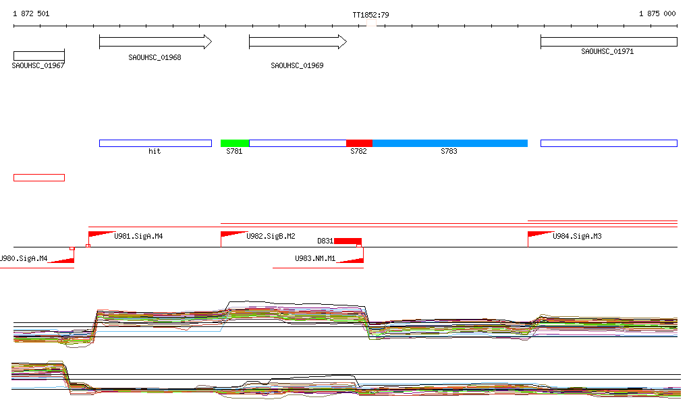691x412 pixels.
Task: Click the 1 872 501 start position label
Action: pyautogui.click(x=31, y=13)
